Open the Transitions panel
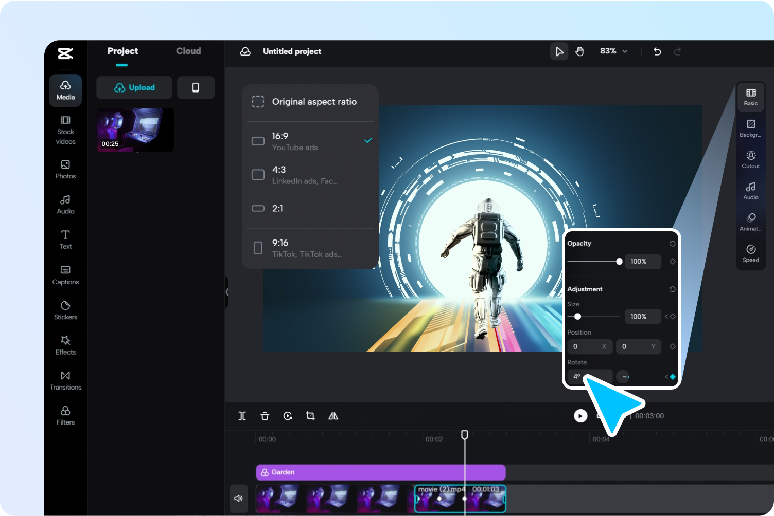The height and width of the screenshot is (516, 774). [x=65, y=380]
